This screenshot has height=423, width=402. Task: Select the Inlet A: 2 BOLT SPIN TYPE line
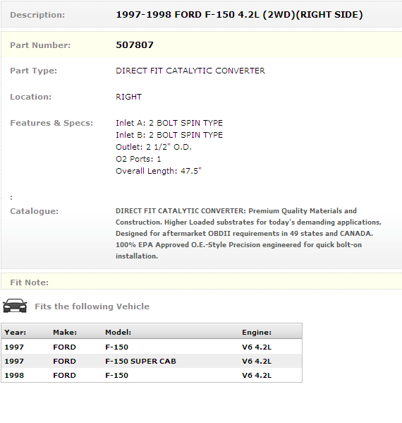click(169, 123)
